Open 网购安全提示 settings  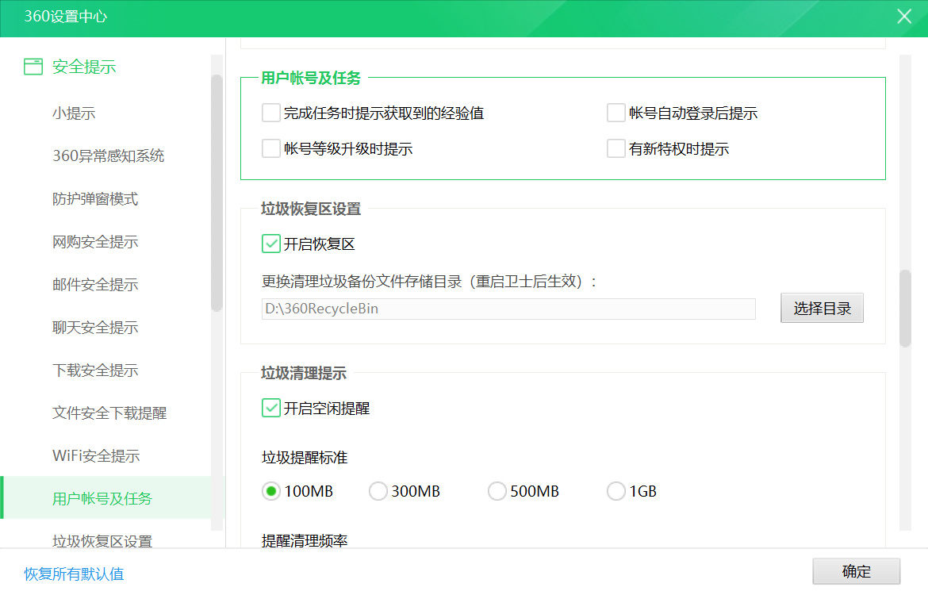point(95,241)
